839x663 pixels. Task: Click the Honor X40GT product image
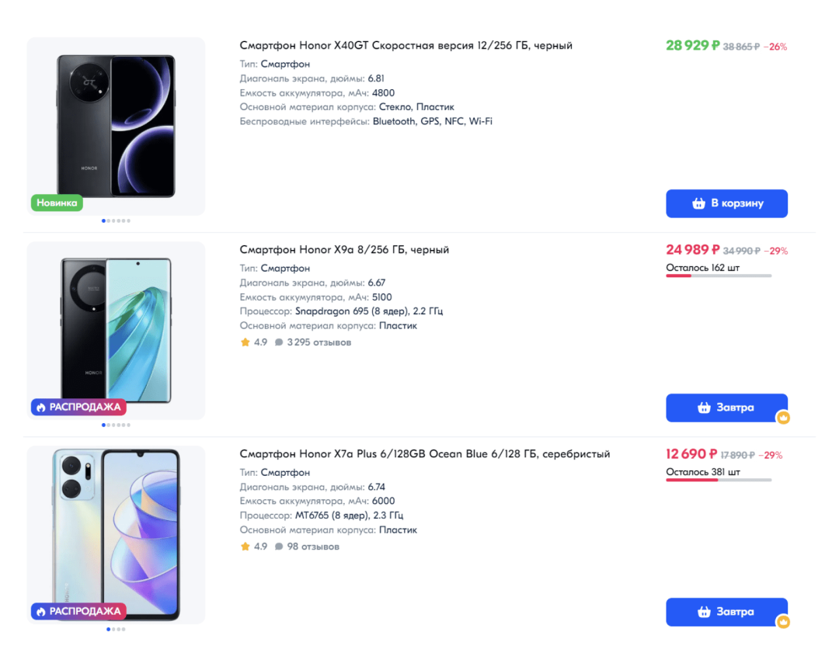(x=116, y=124)
